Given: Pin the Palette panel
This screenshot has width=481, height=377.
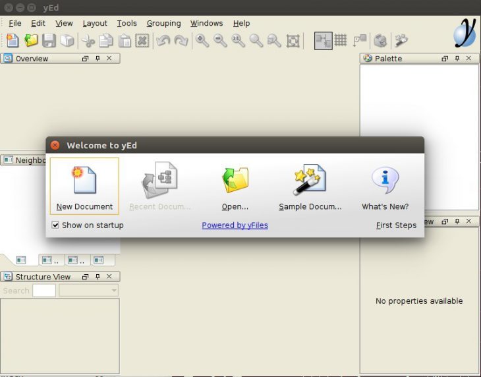Looking at the screenshot, I should pos(457,58).
